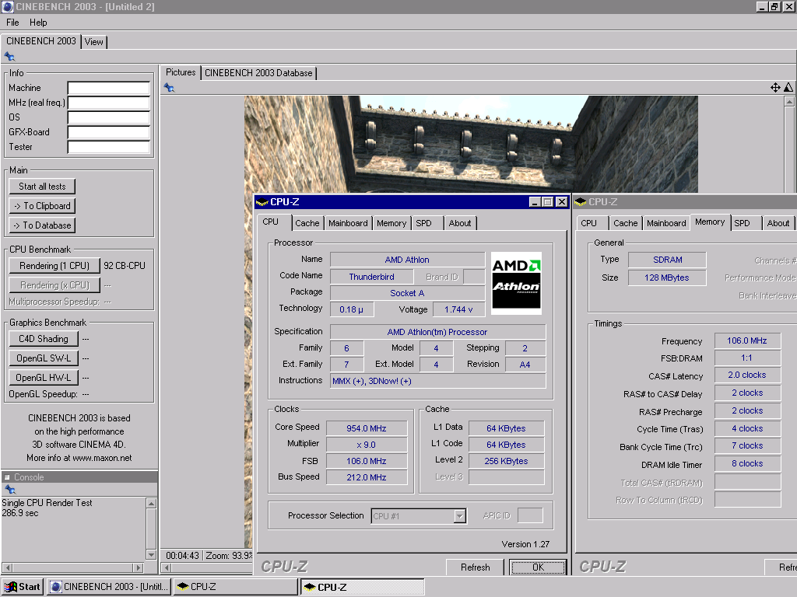Image resolution: width=797 pixels, height=597 pixels.
Task: Switch to the View tab
Action: pyautogui.click(x=94, y=42)
